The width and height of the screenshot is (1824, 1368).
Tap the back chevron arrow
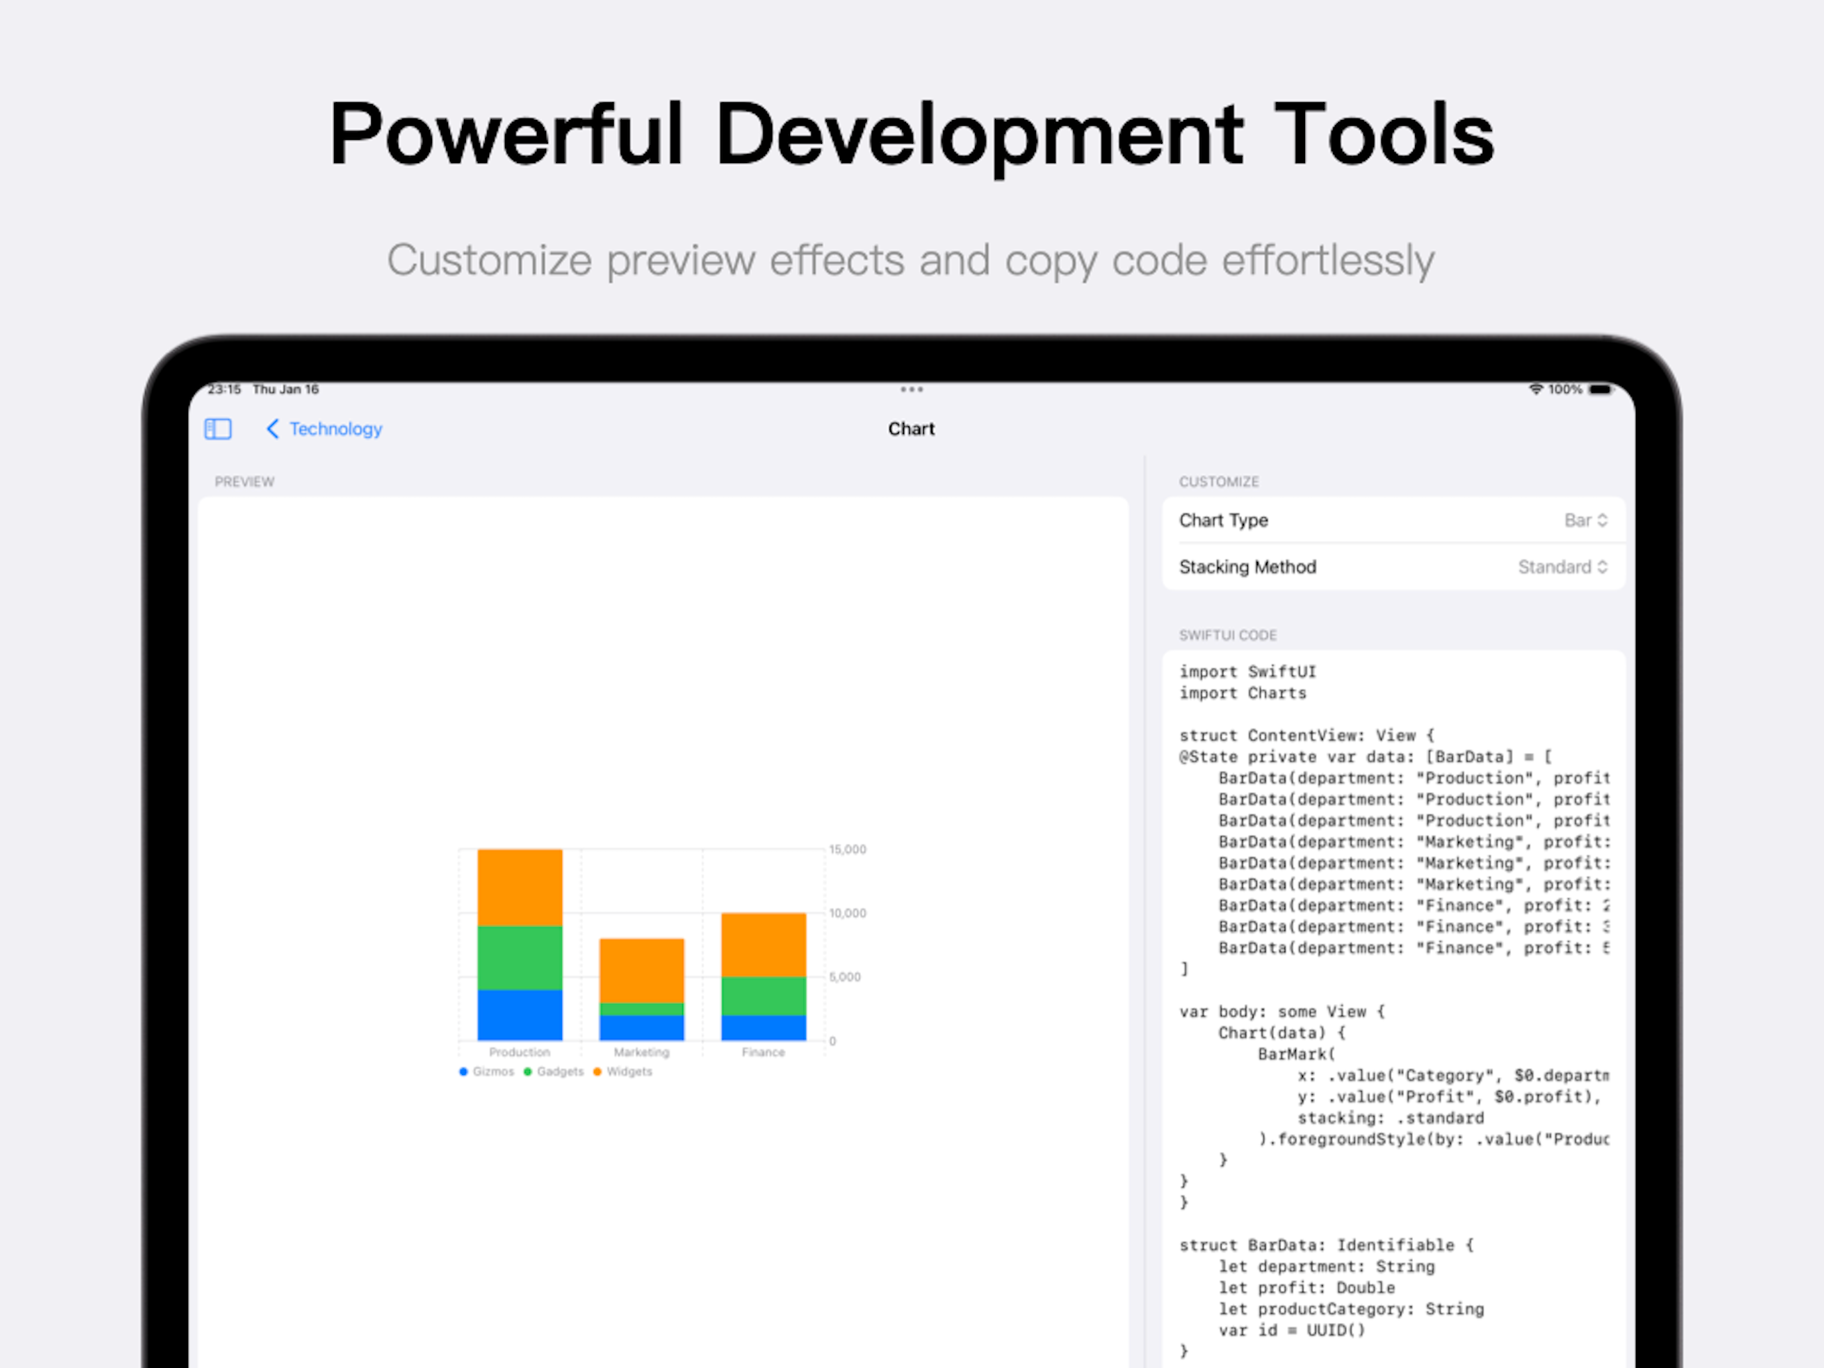coord(273,429)
